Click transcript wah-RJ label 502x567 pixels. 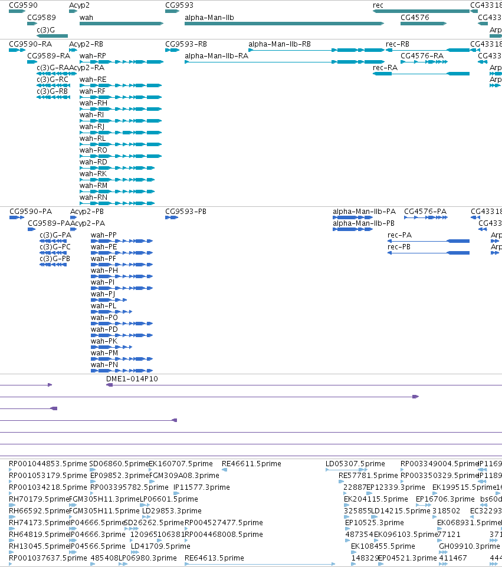[x=92, y=127]
